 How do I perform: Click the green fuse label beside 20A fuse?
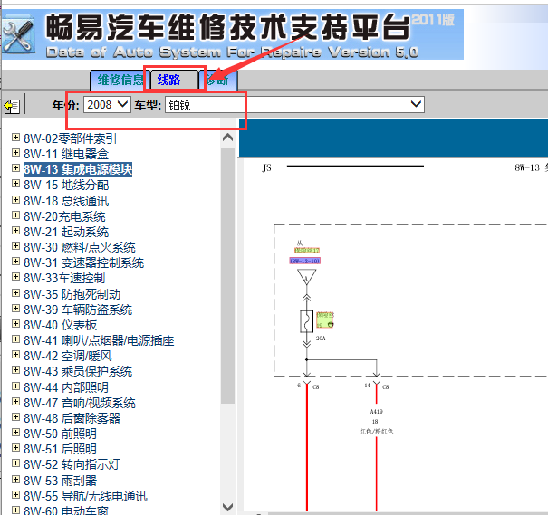[325, 319]
